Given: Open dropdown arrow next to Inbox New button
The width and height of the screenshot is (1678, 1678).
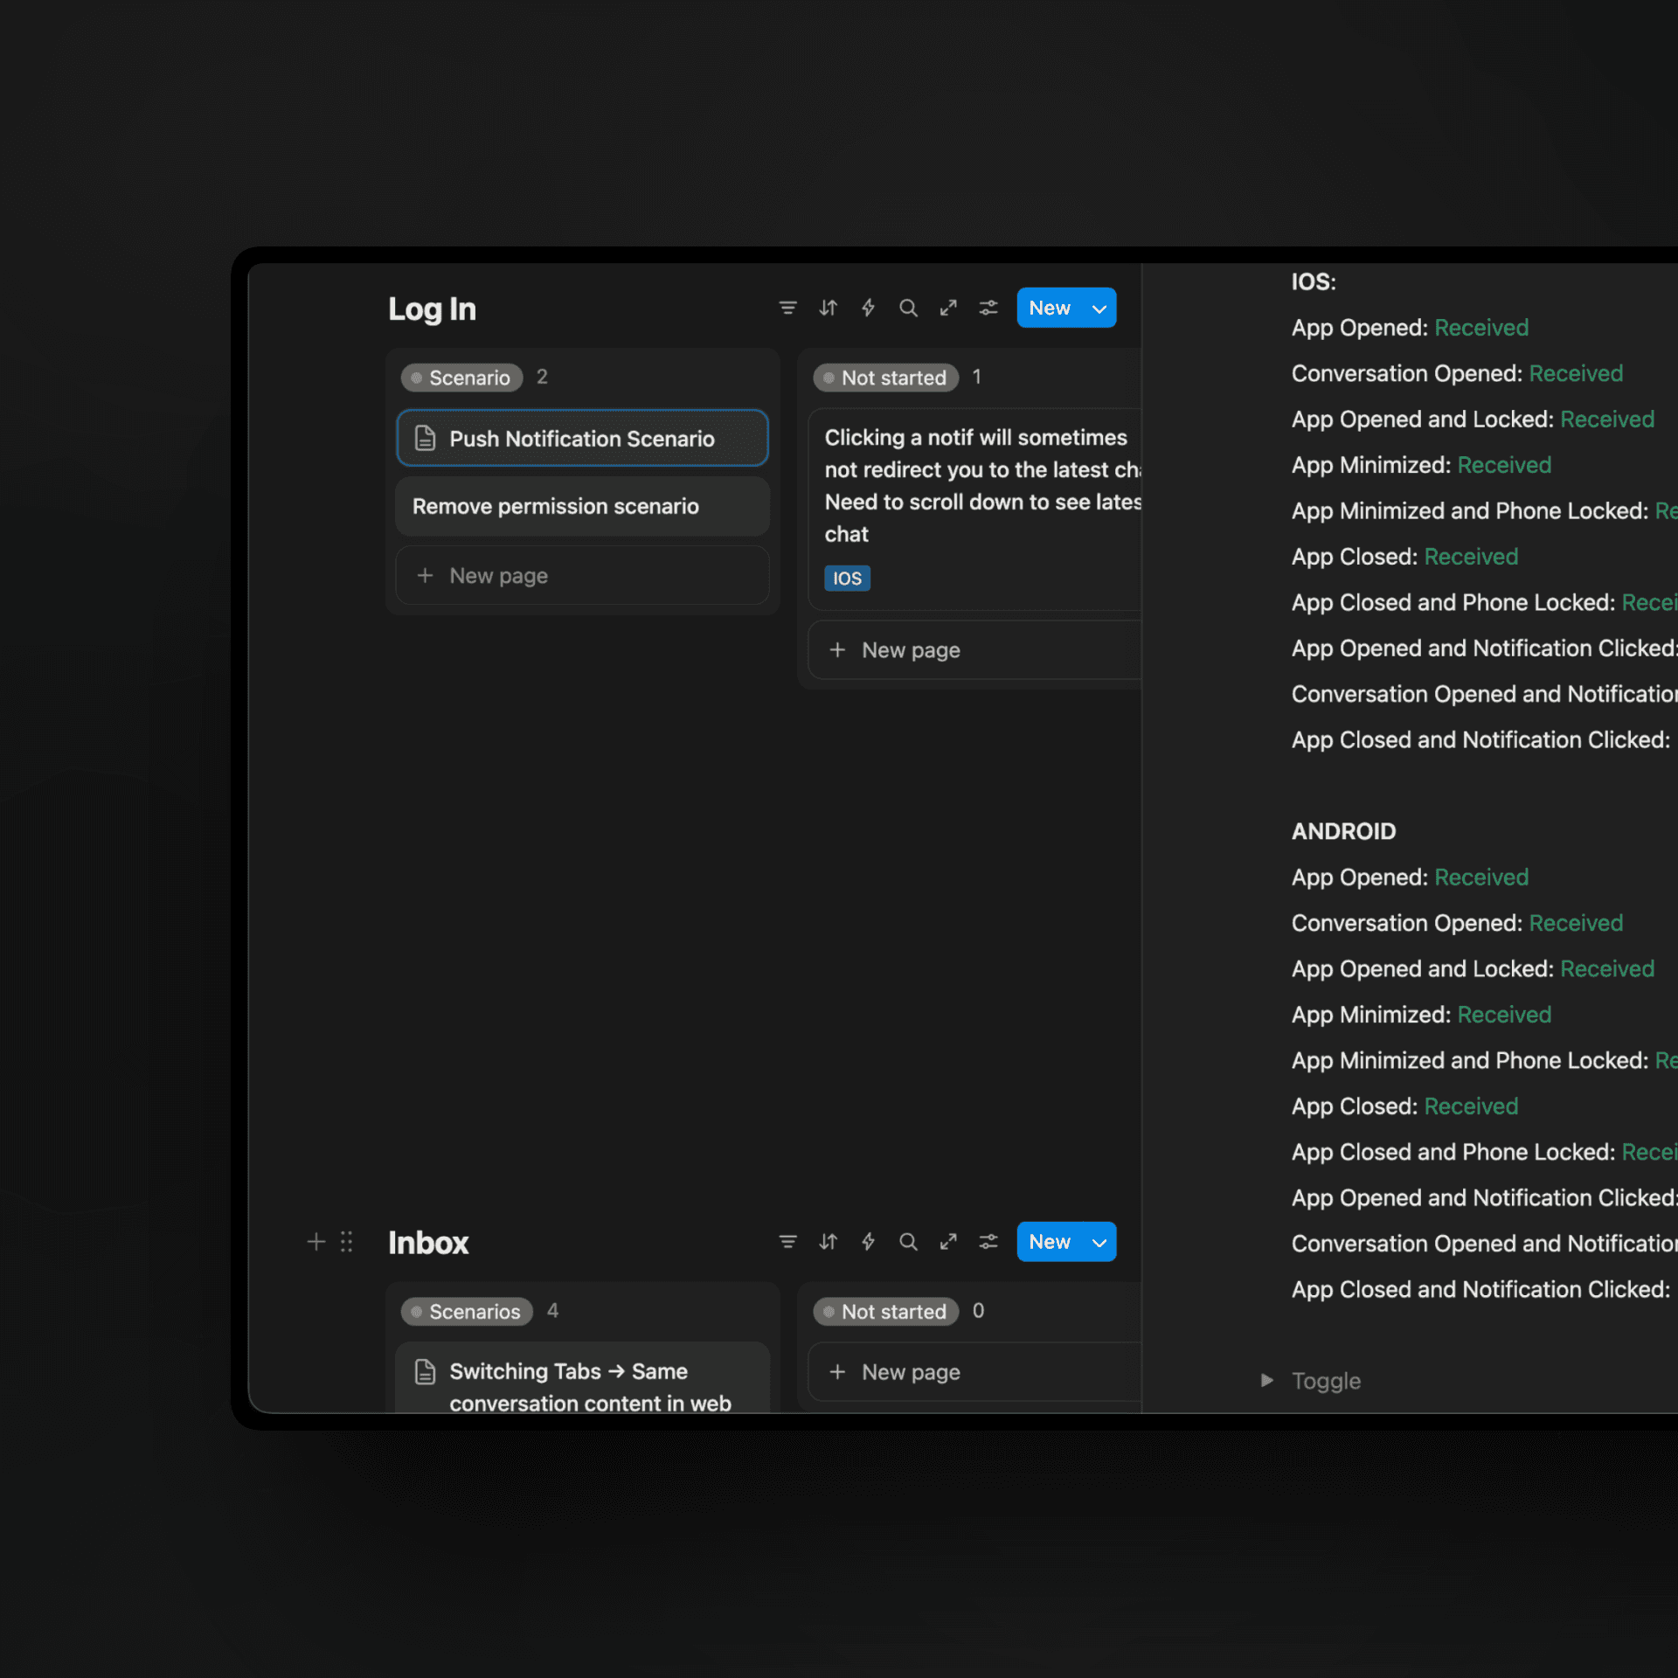Looking at the screenshot, I should tap(1099, 1243).
